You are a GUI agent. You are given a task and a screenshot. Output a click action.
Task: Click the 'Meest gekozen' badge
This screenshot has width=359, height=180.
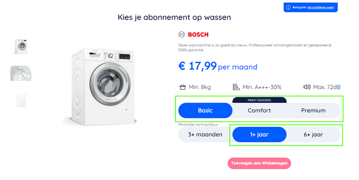pyautogui.click(x=259, y=100)
